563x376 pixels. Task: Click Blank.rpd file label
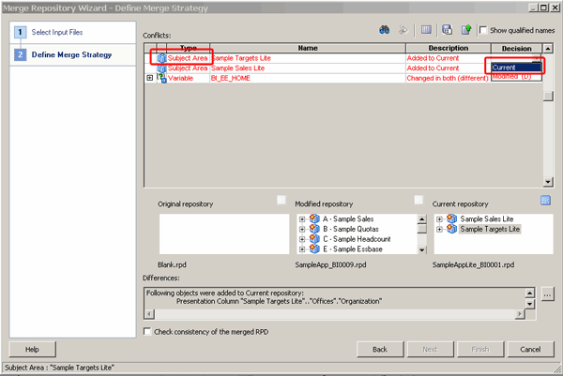pyautogui.click(x=172, y=264)
